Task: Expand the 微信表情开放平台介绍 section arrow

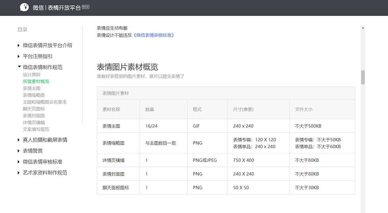Action: click(19, 46)
